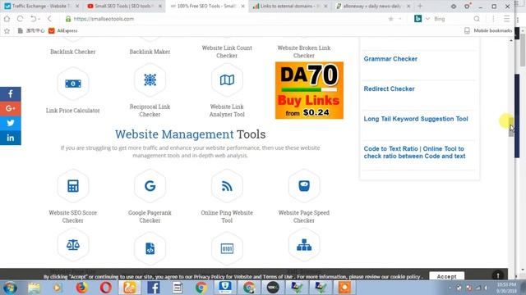
Task: Open Website Broken Link Checker
Action: tap(304, 52)
